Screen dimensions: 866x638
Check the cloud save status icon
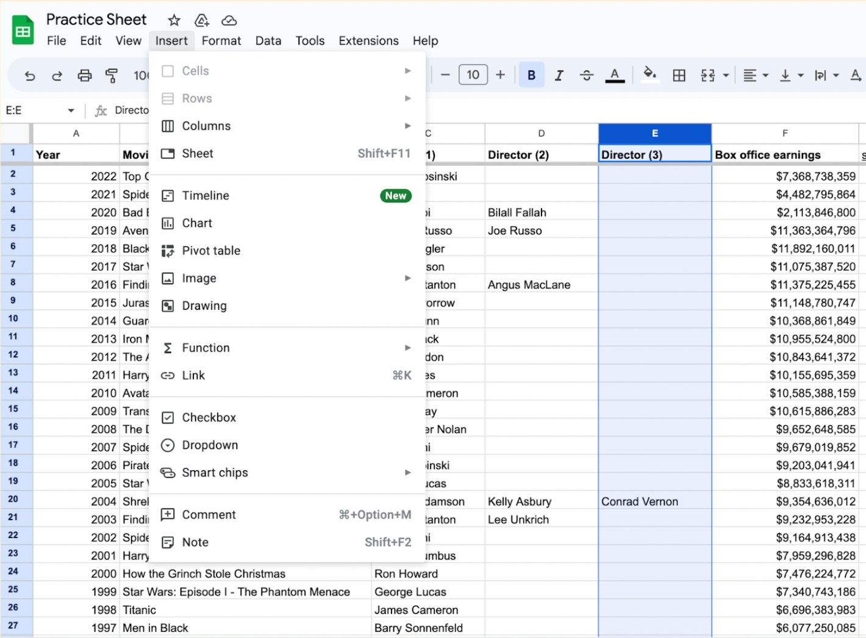(x=229, y=20)
